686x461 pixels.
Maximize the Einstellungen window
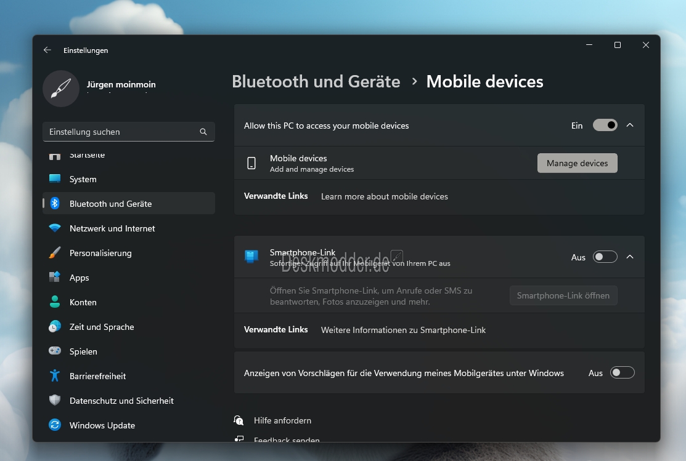pos(618,45)
